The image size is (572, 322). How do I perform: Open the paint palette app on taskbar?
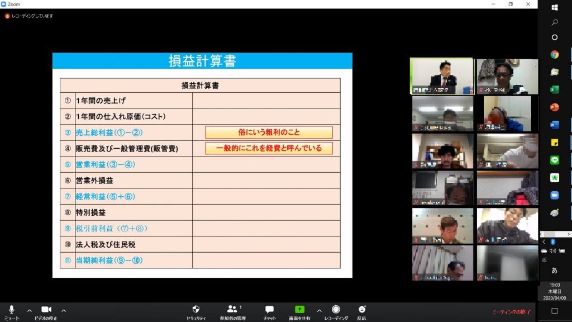click(x=555, y=213)
